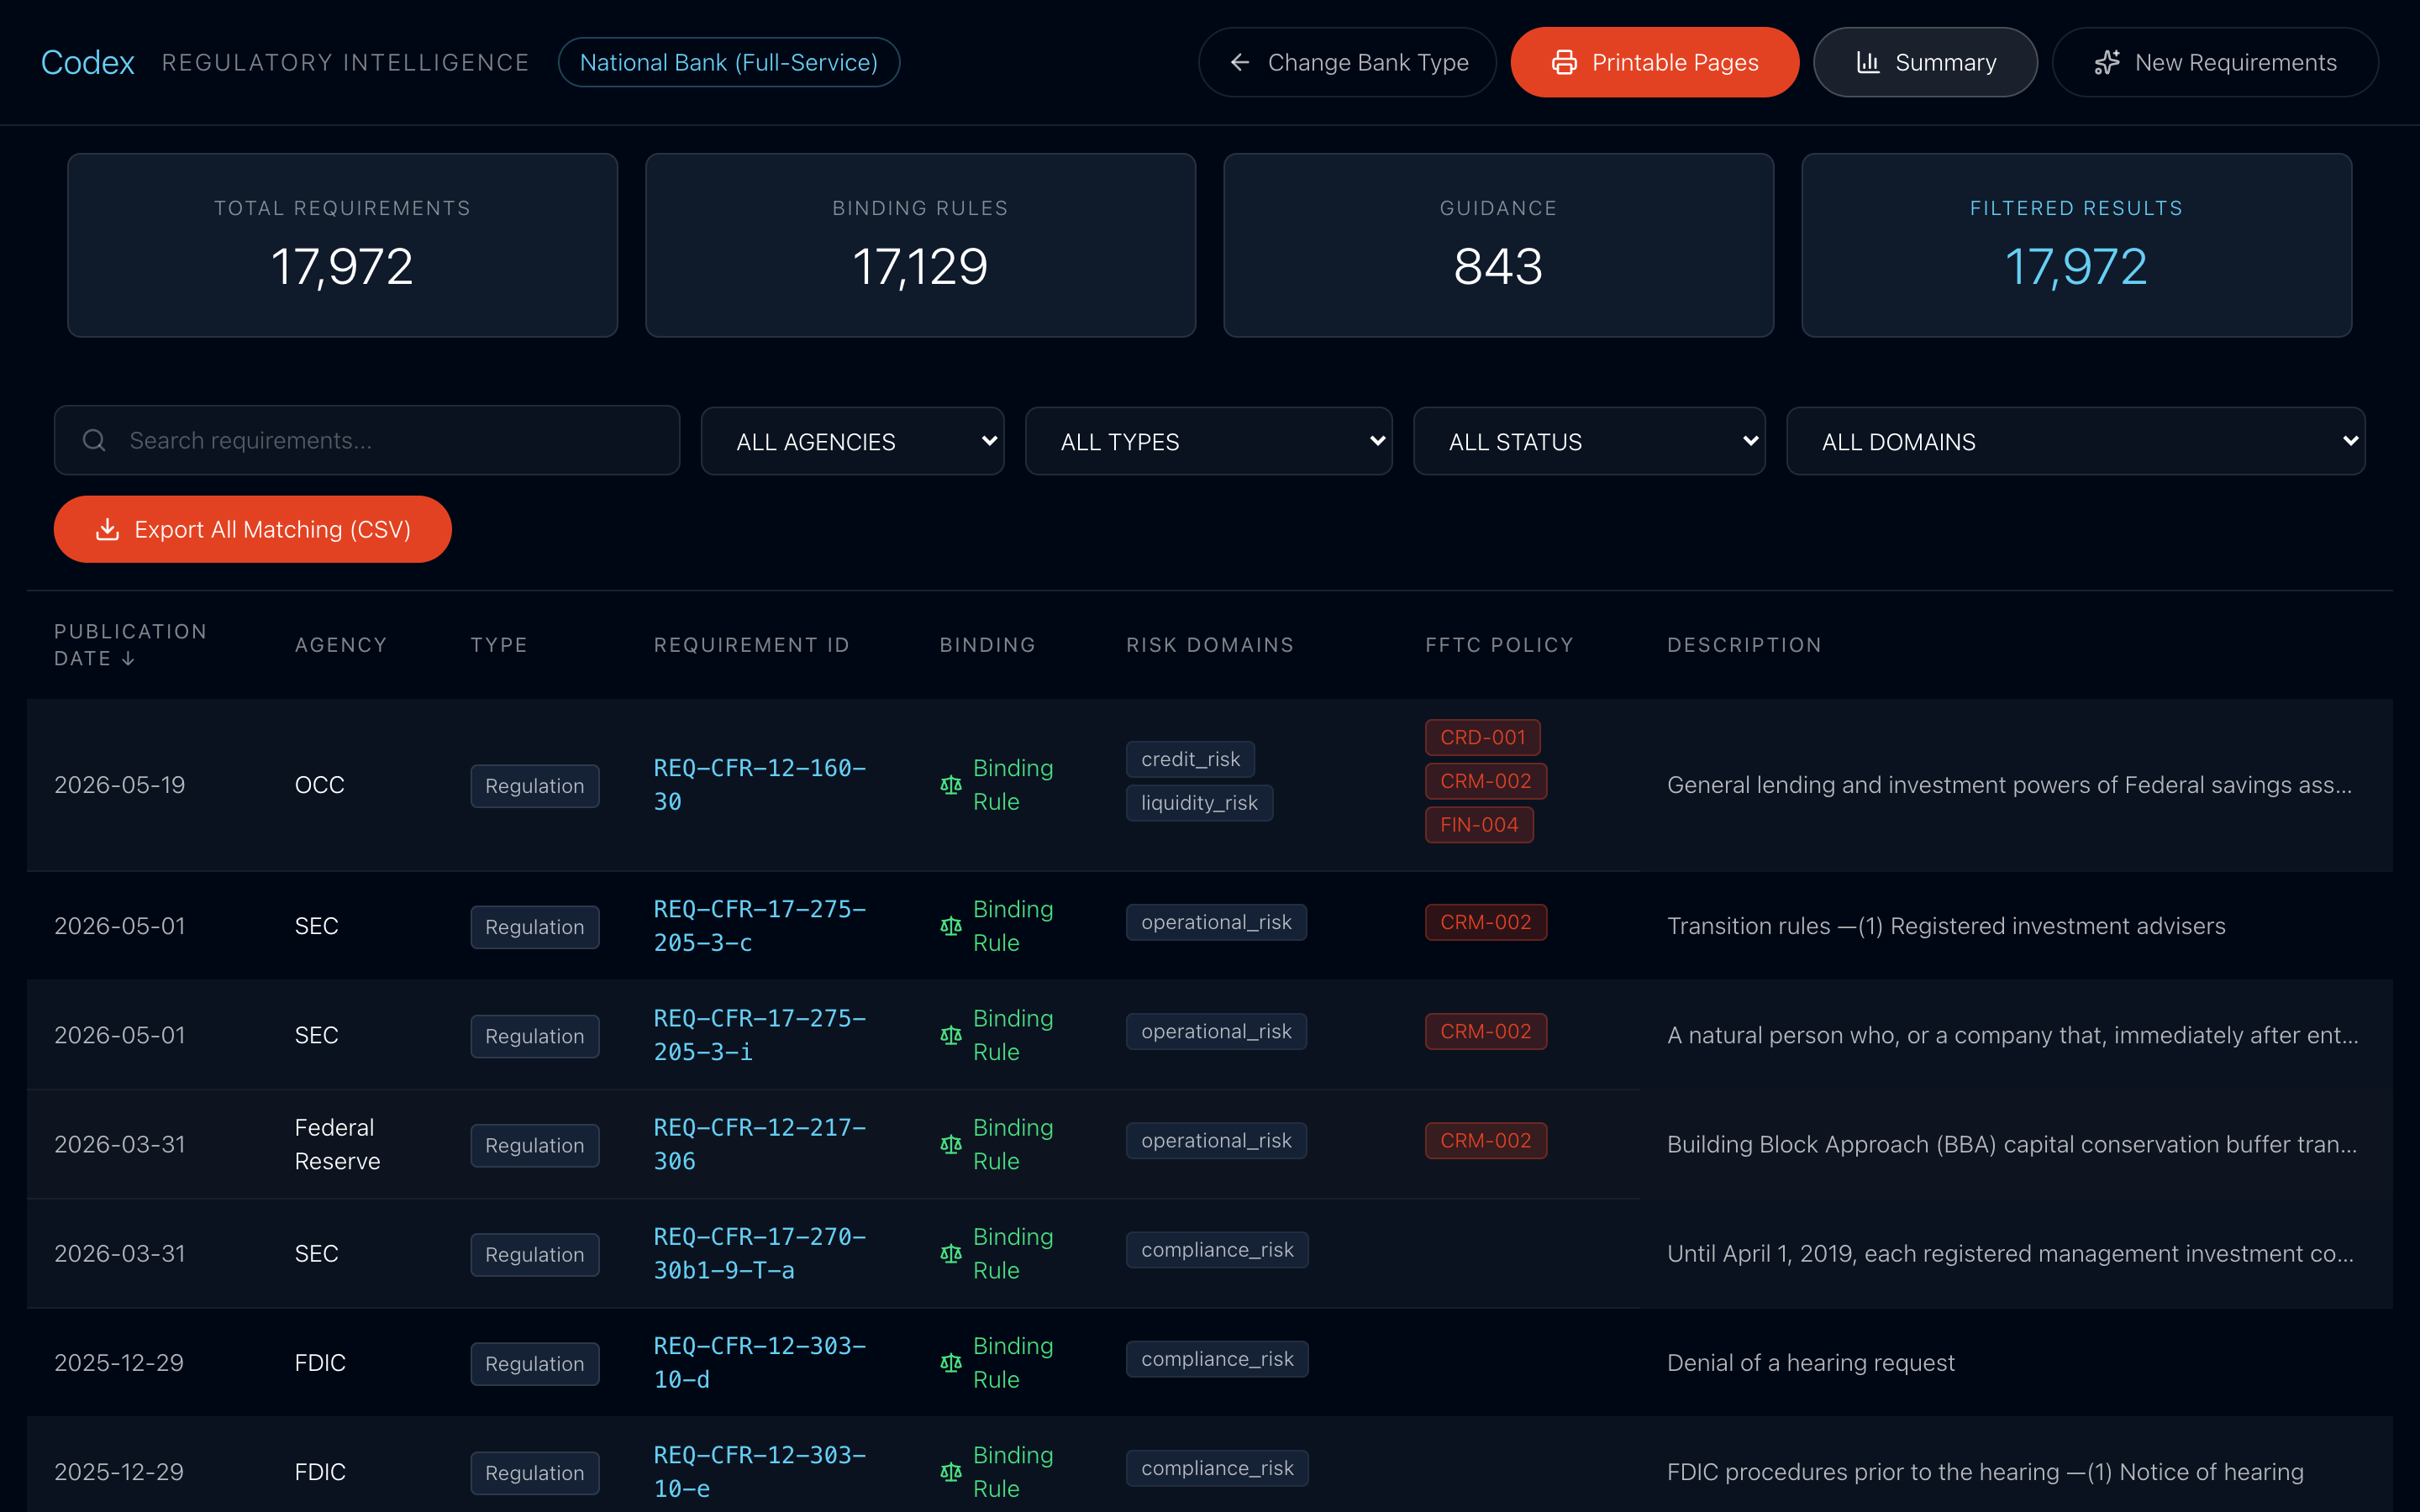Open the All Types dropdown
2420x1512 pixels.
click(1208, 441)
